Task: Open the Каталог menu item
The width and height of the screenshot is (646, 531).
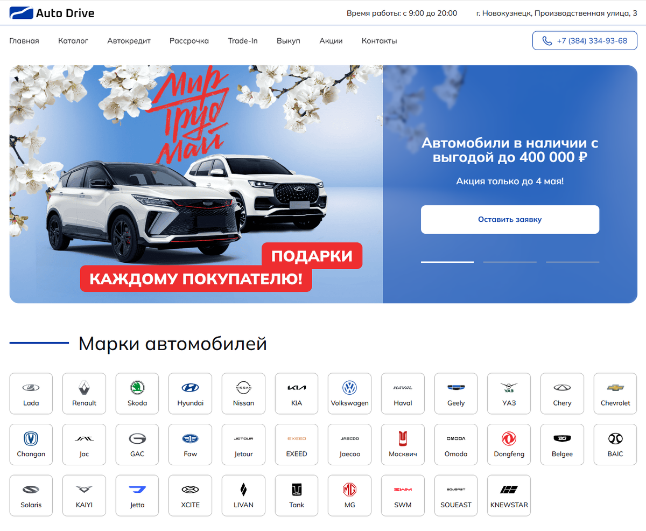Action: point(73,41)
